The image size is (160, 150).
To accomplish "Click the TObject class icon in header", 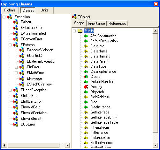I will [x=74, y=17].
